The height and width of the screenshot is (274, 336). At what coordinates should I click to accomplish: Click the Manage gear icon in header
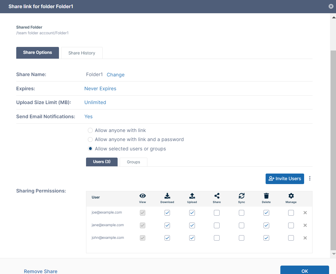click(291, 196)
